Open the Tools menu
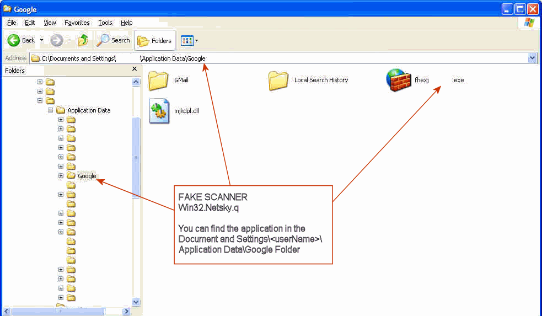This screenshot has height=316, width=542. (x=105, y=23)
